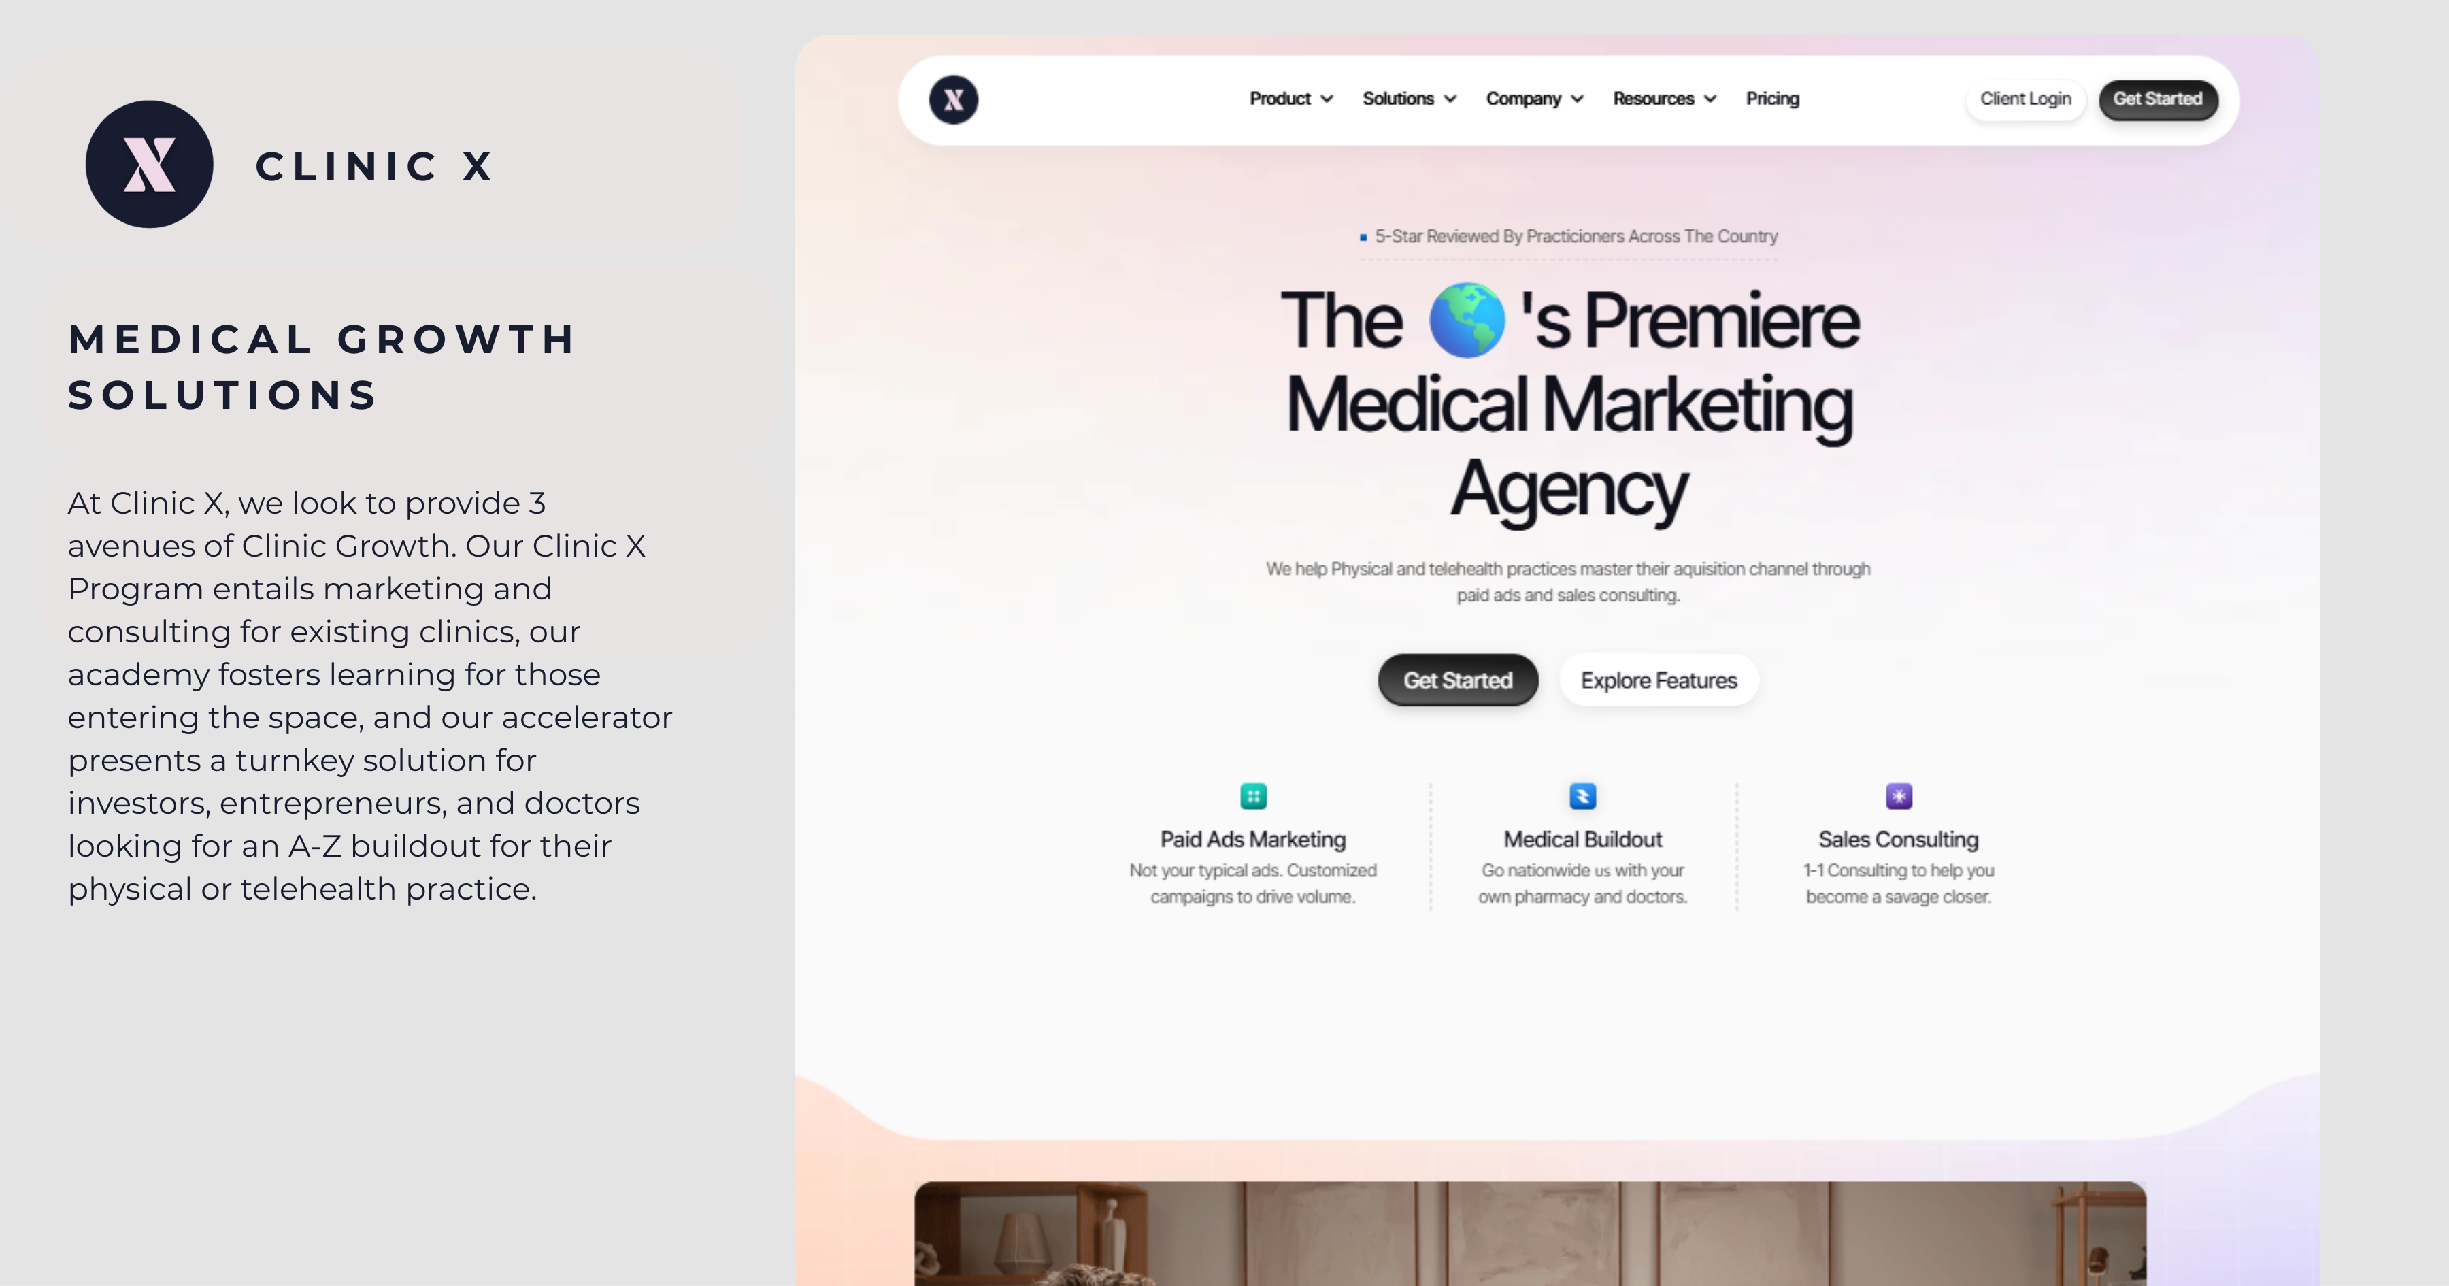Click the interior room photo thumbnail

(x=1530, y=1234)
